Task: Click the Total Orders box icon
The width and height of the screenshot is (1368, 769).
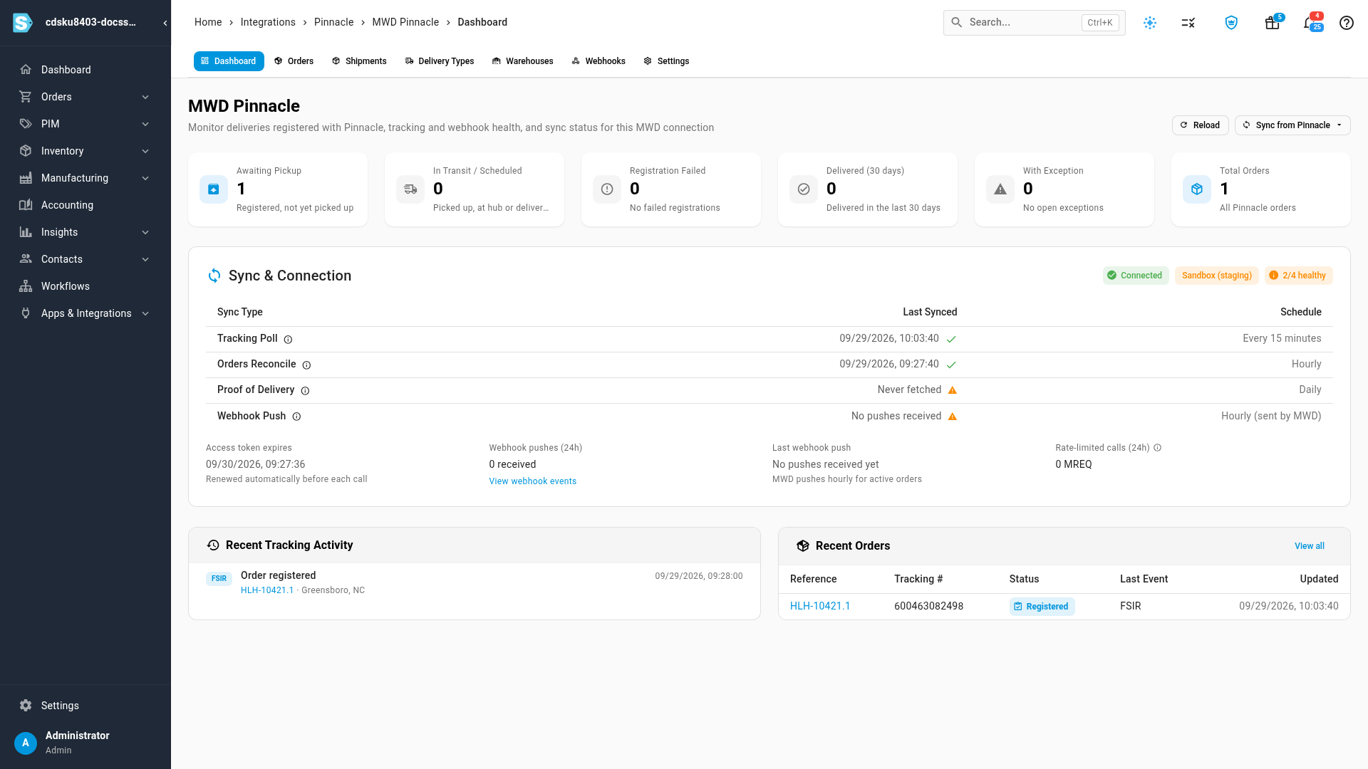Action: point(1197,189)
